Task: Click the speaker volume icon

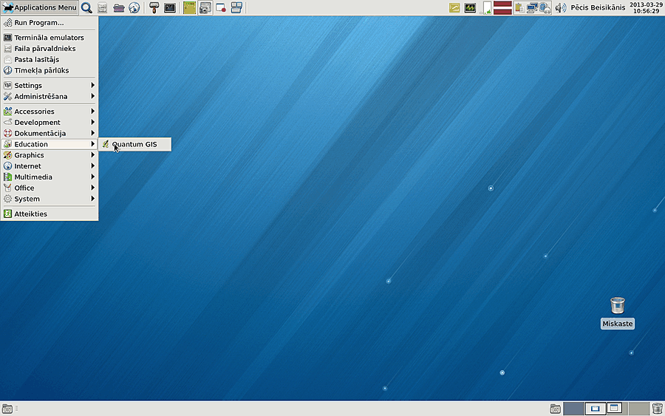Action: (561, 7)
